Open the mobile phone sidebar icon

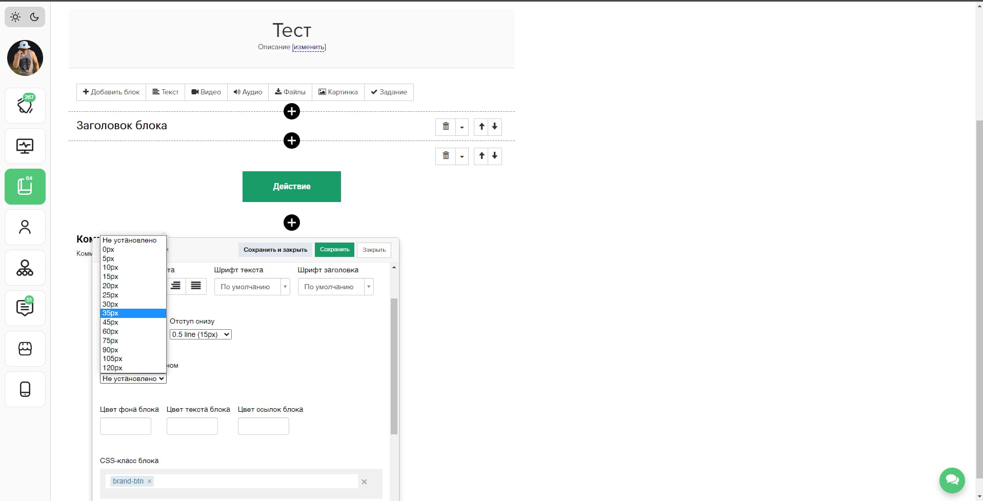[25, 389]
